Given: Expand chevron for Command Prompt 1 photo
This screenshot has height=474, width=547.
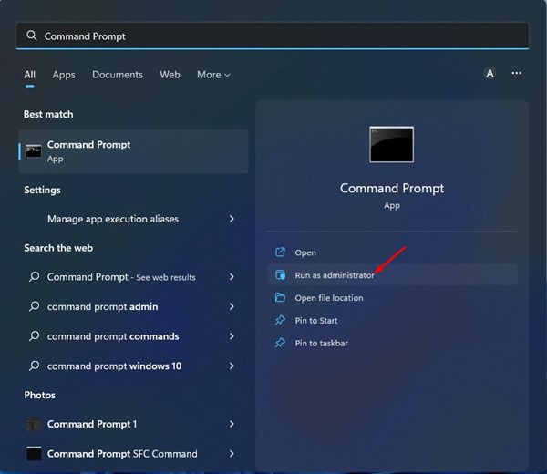Looking at the screenshot, I should coord(232,424).
